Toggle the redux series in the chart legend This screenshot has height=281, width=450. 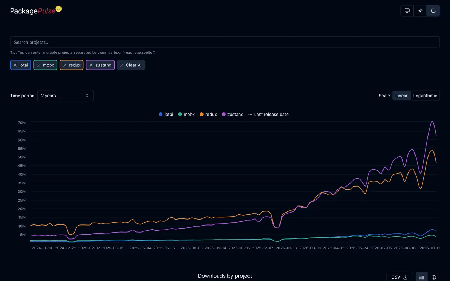click(208, 114)
